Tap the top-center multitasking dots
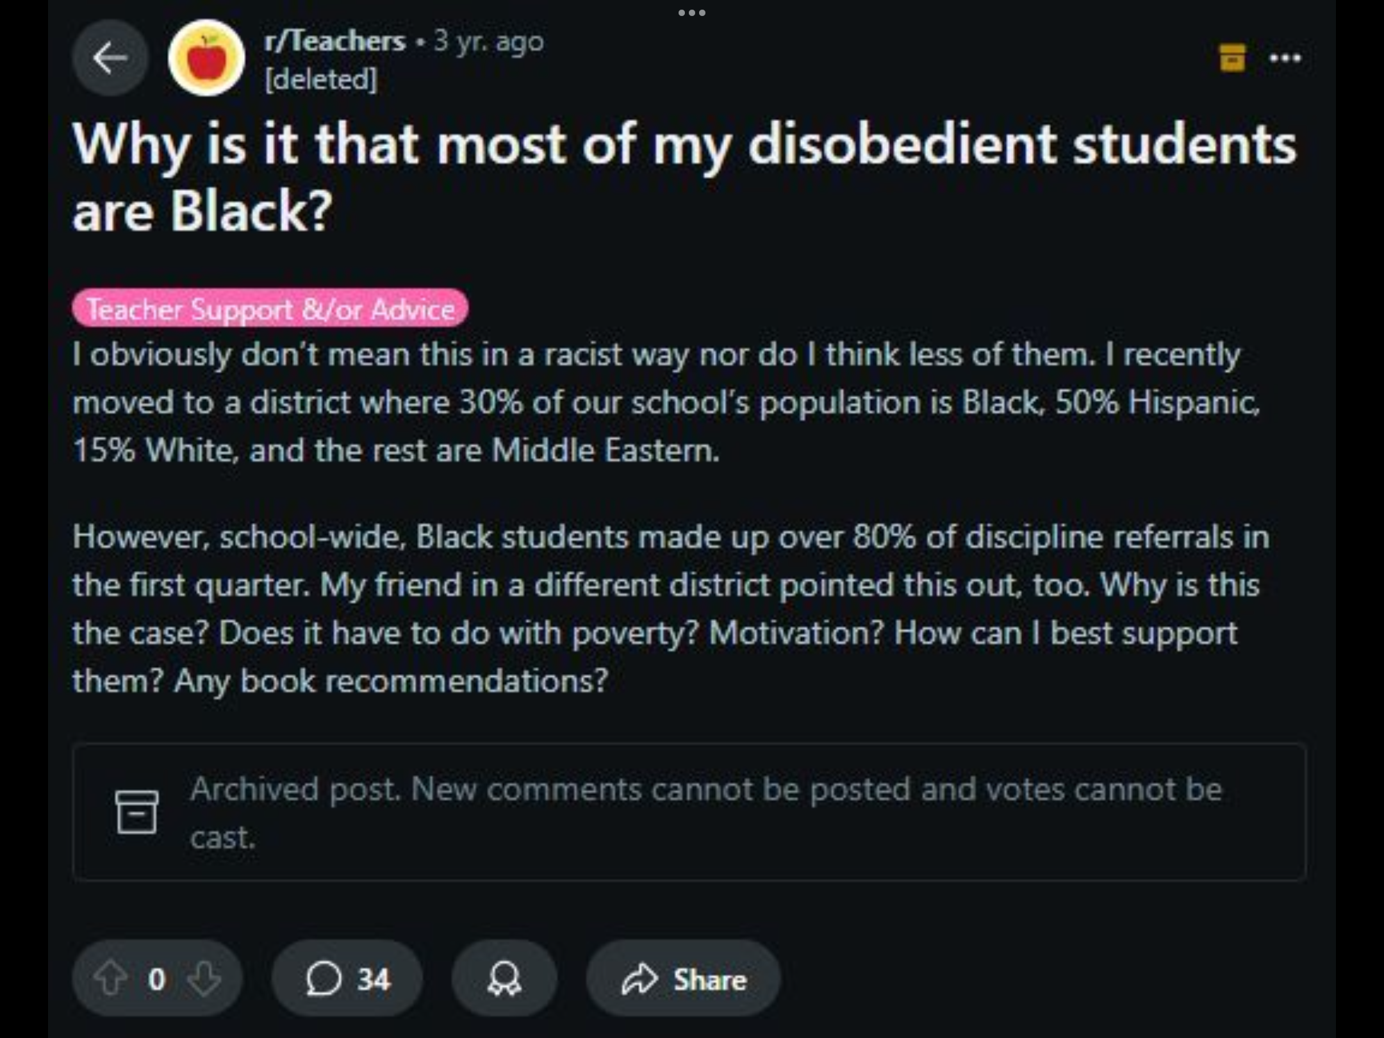Viewport: 1384px width, 1038px height. [691, 12]
